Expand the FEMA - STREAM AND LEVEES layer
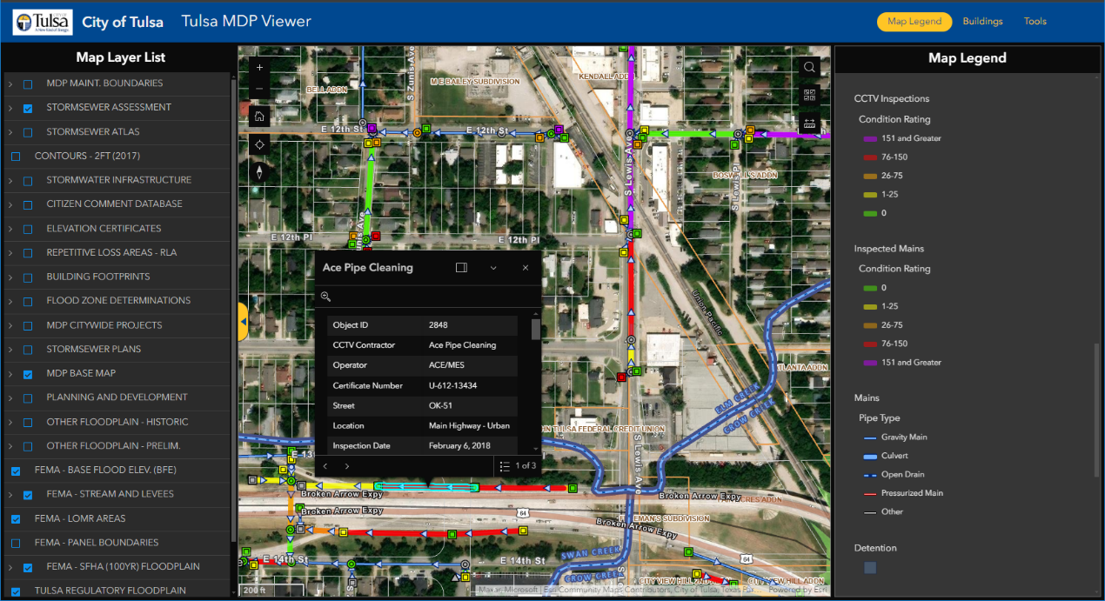The image size is (1105, 601). 8,493
